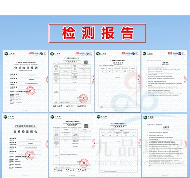Open the lower-row 分析检测报告 cover page

coord(25,145)
